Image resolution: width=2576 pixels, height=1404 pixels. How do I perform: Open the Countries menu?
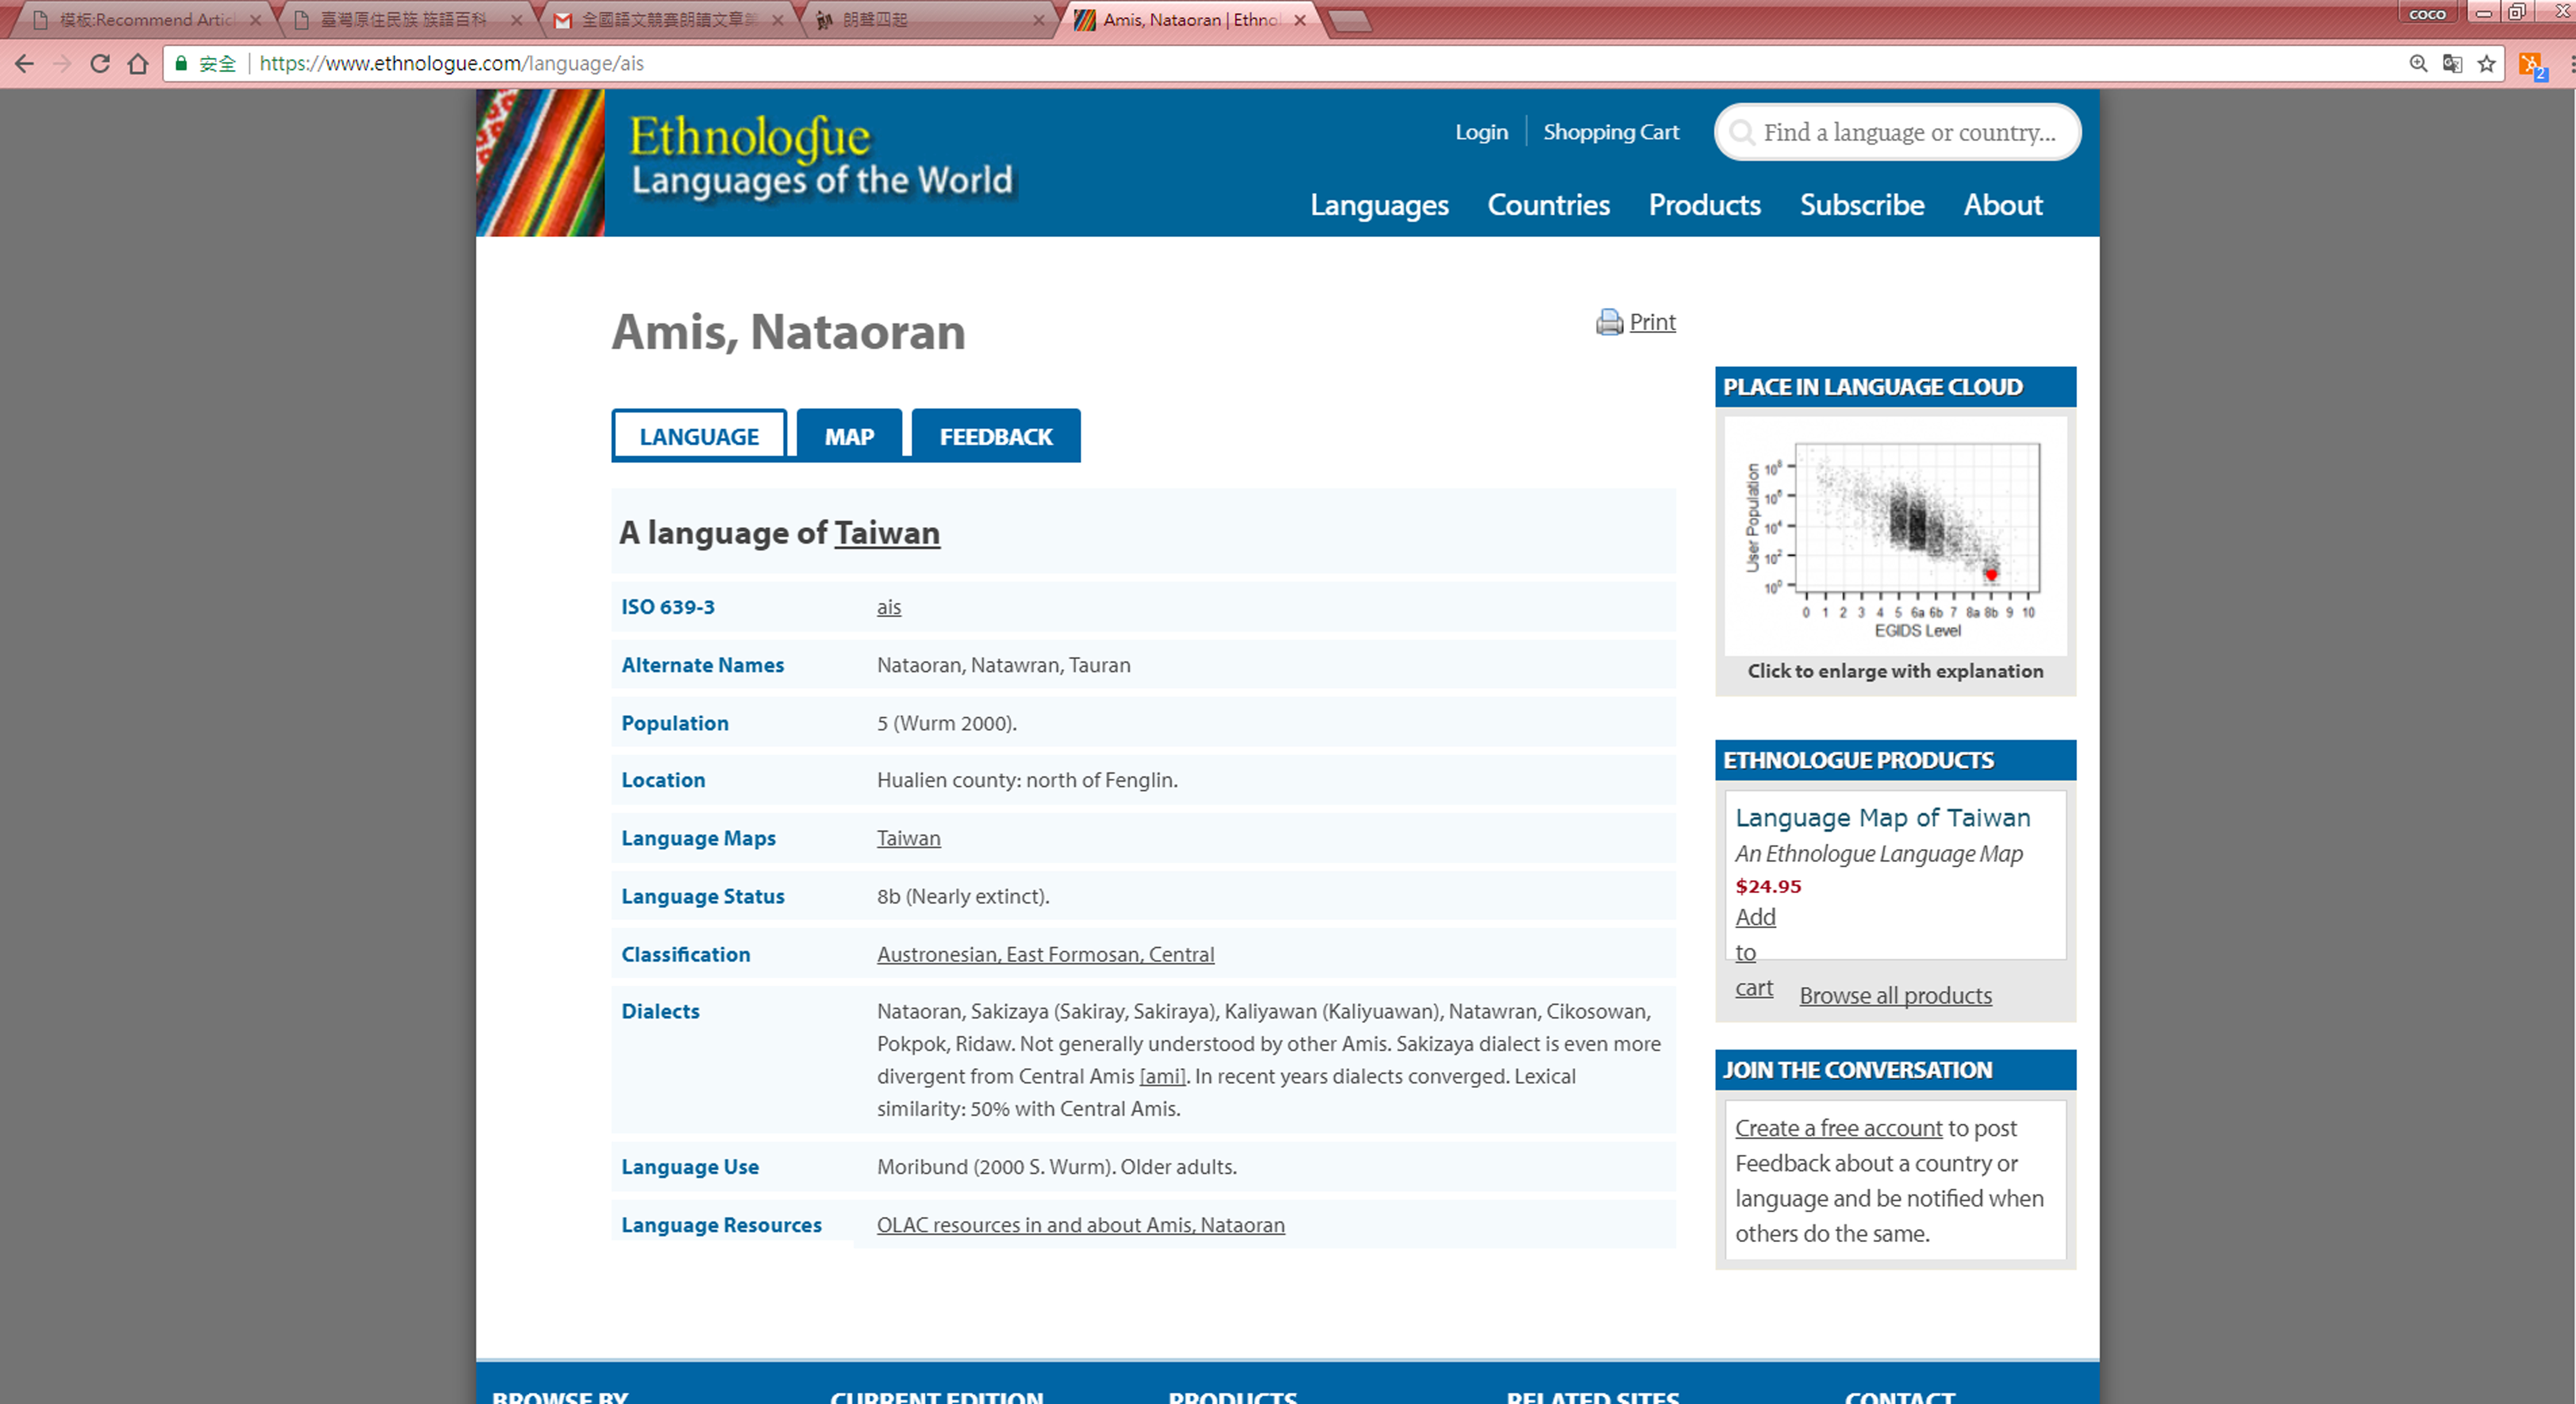tap(1548, 205)
